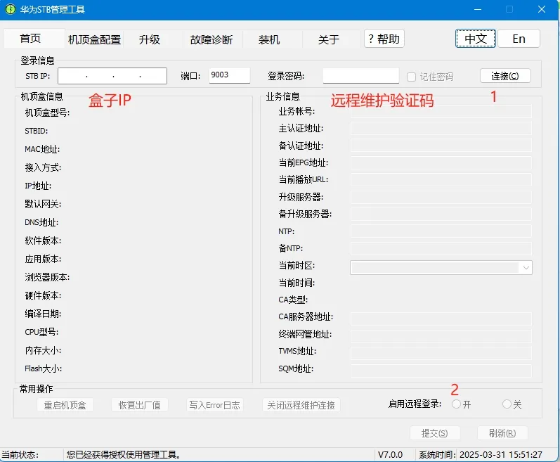Switch to 机顶盒配置 tab
The width and height of the screenshot is (560, 462).
94,39
